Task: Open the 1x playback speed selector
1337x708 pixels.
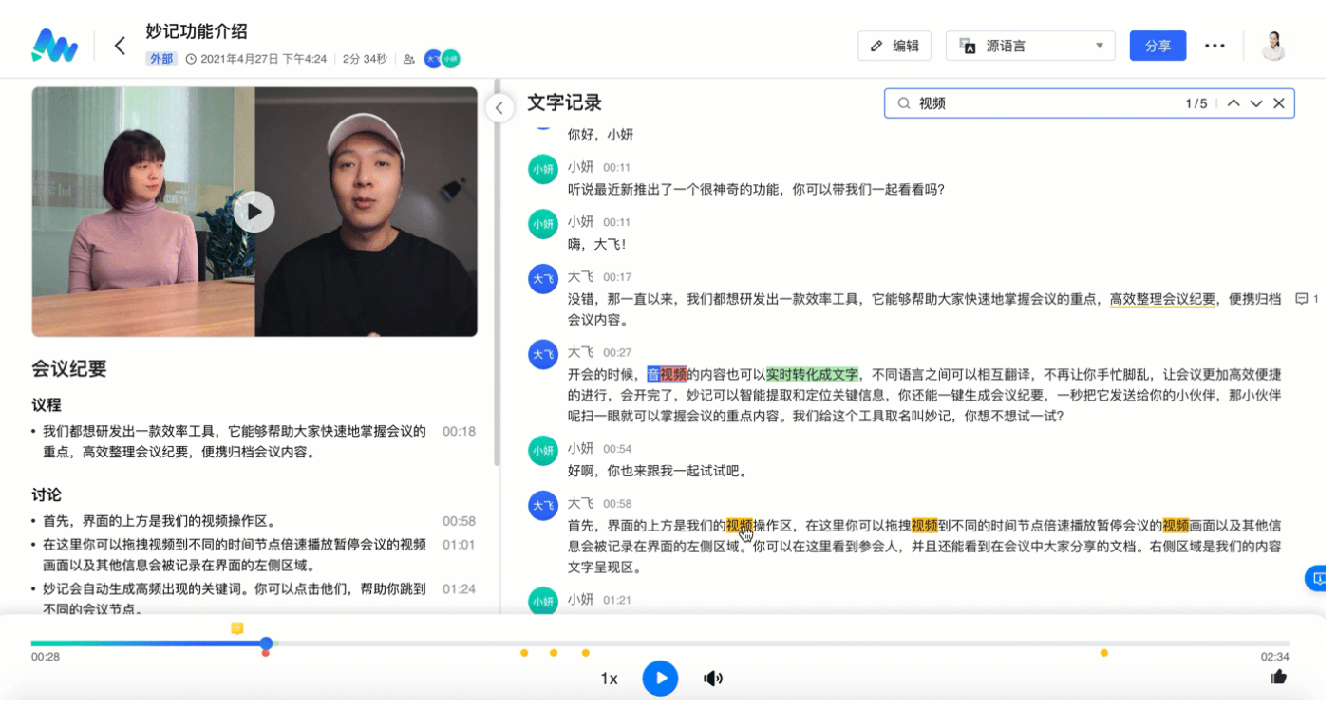Action: point(609,679)
